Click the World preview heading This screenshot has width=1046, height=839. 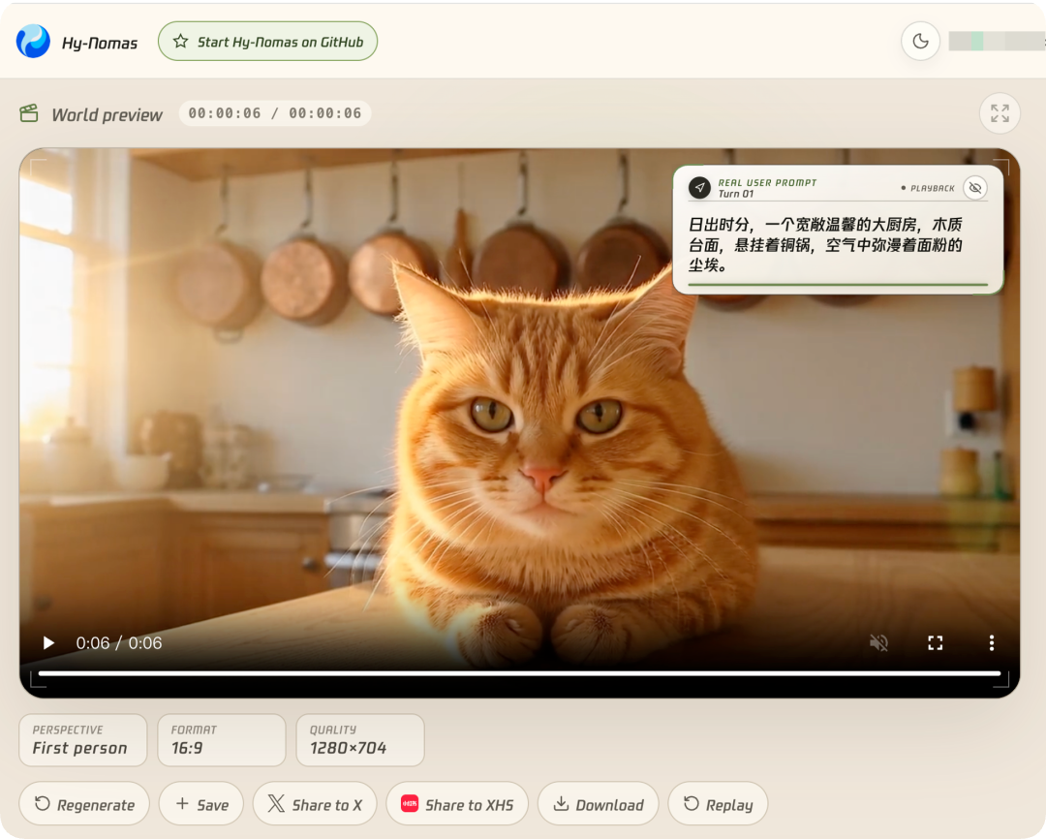(107, 114)
